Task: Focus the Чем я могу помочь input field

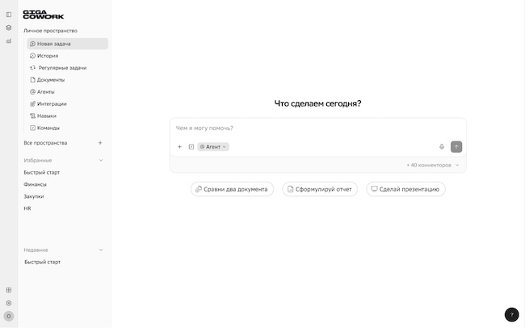Action: [x=317, y=128]
